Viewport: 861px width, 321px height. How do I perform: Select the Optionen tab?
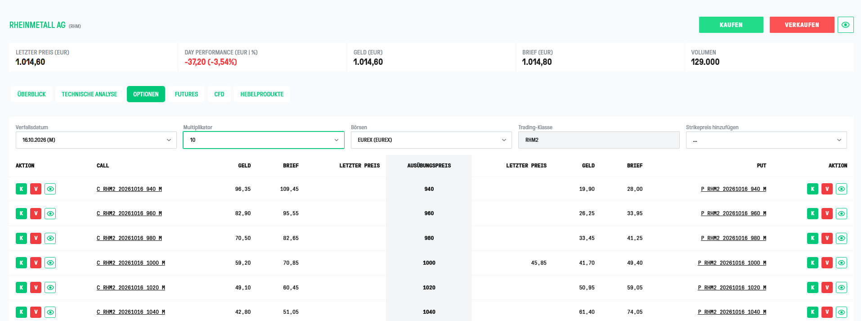point(146,94)
